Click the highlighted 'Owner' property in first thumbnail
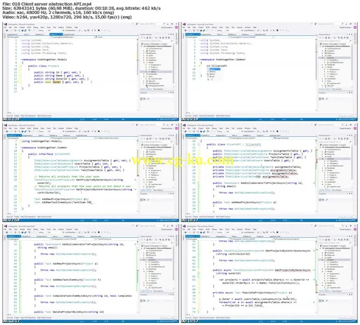The height and width of the screenshot is (325, 360). [x=56, y=82]
